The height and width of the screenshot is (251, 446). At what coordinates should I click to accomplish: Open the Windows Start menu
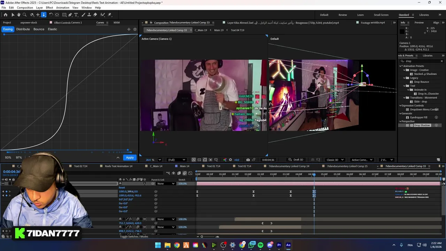click(158, 245)
